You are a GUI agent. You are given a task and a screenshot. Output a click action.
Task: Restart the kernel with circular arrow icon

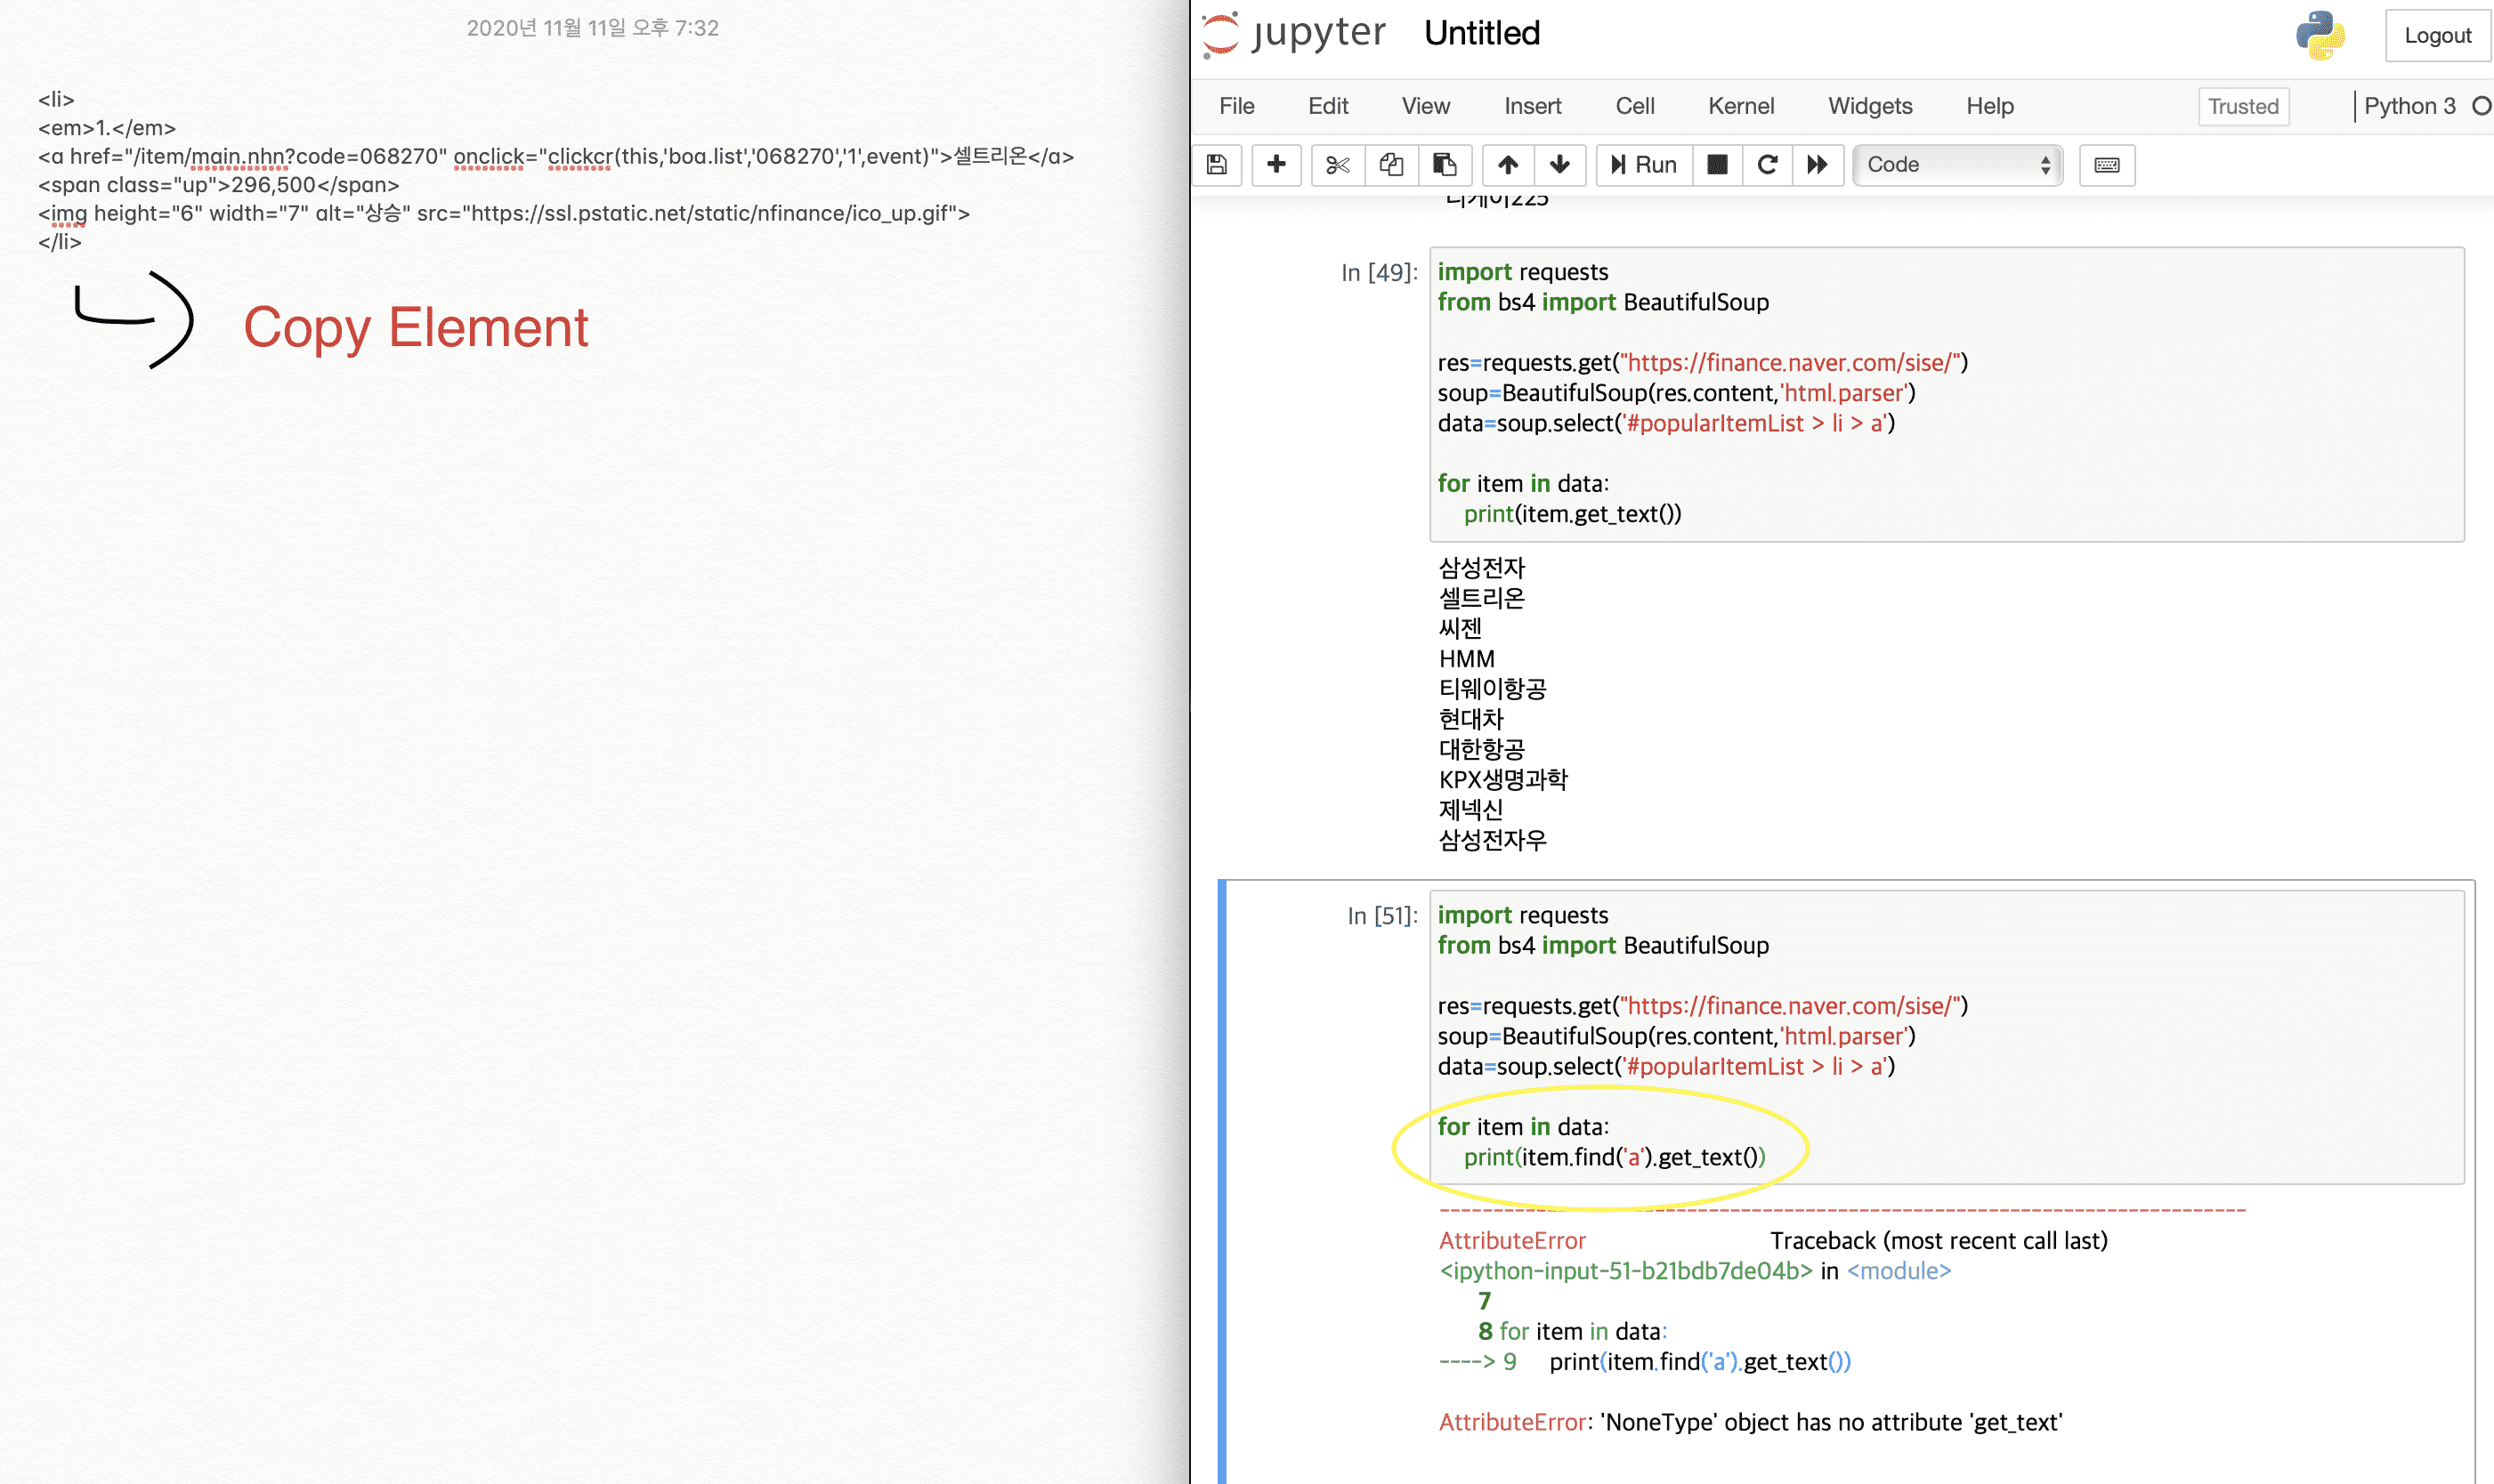point(1767,165)
